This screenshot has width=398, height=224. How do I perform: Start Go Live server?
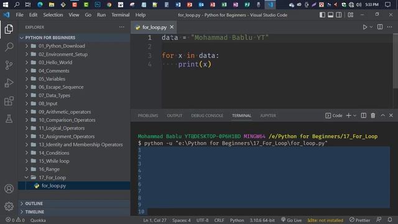pos(292,220)
